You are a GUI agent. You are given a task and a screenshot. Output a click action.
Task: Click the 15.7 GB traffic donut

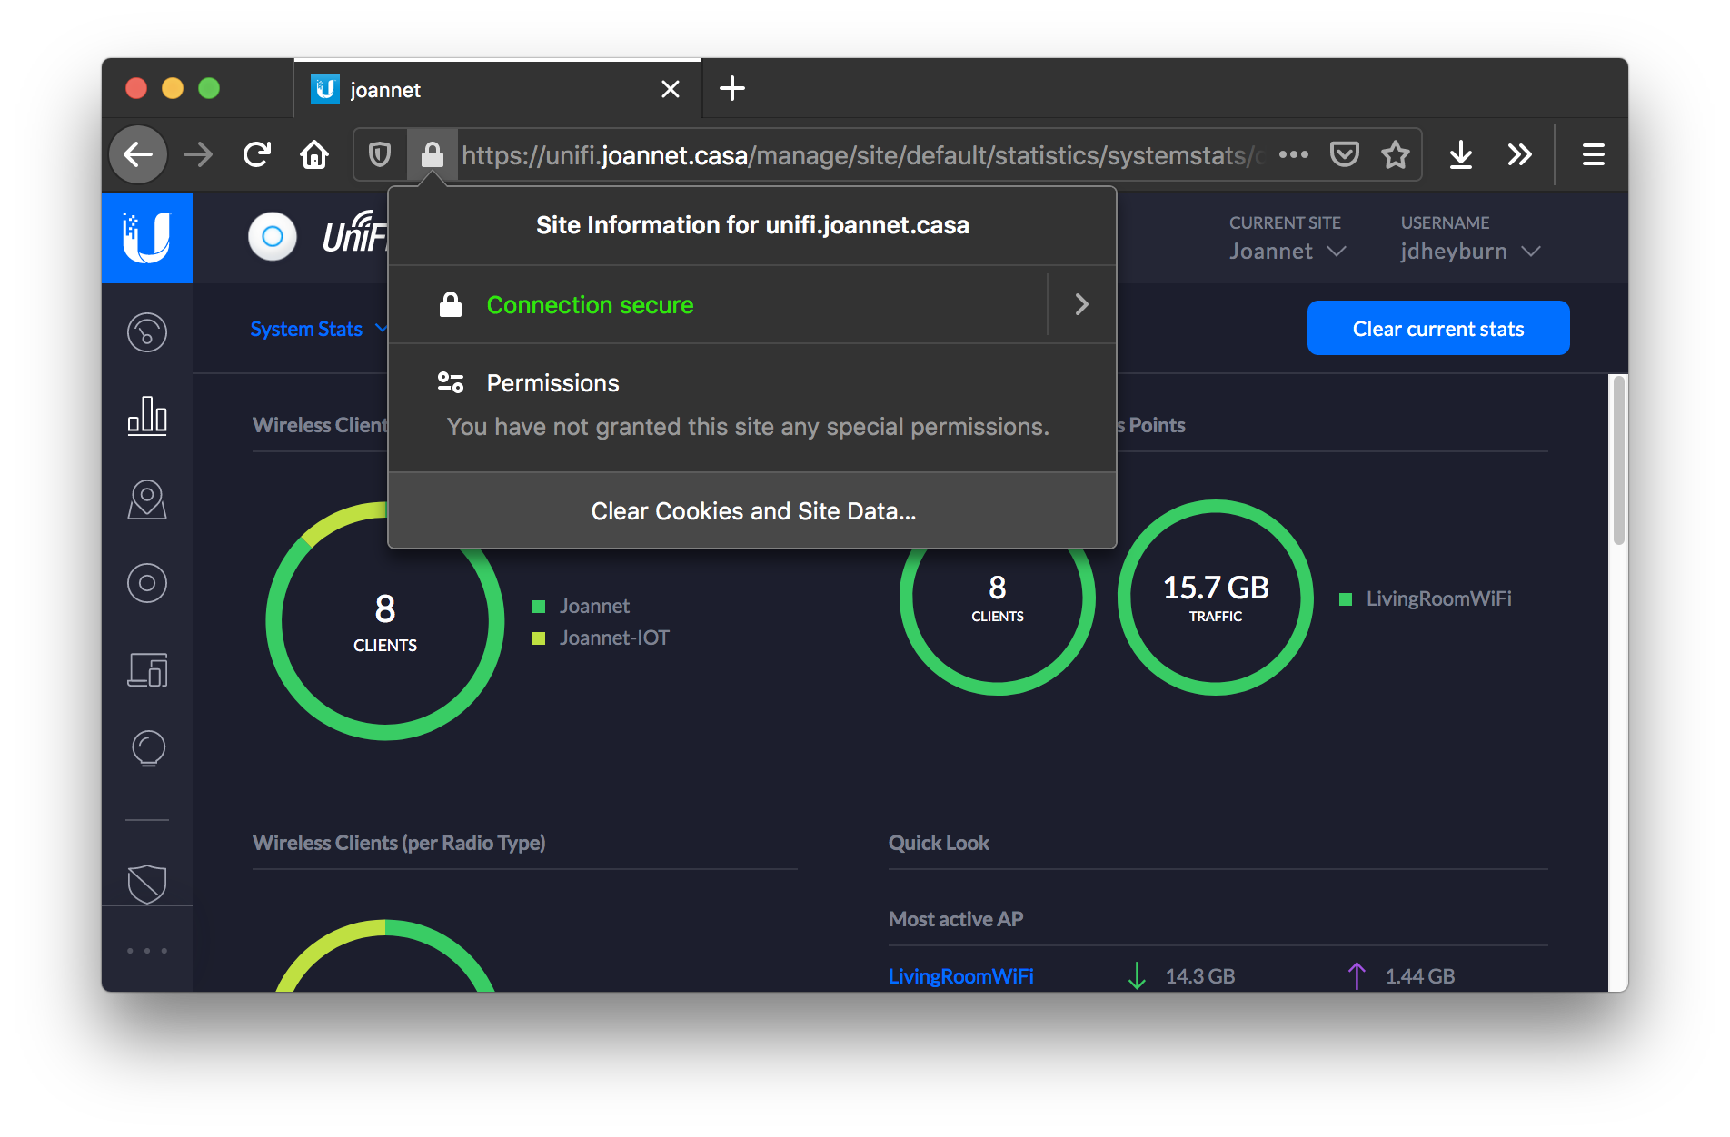coord(1215,598)
